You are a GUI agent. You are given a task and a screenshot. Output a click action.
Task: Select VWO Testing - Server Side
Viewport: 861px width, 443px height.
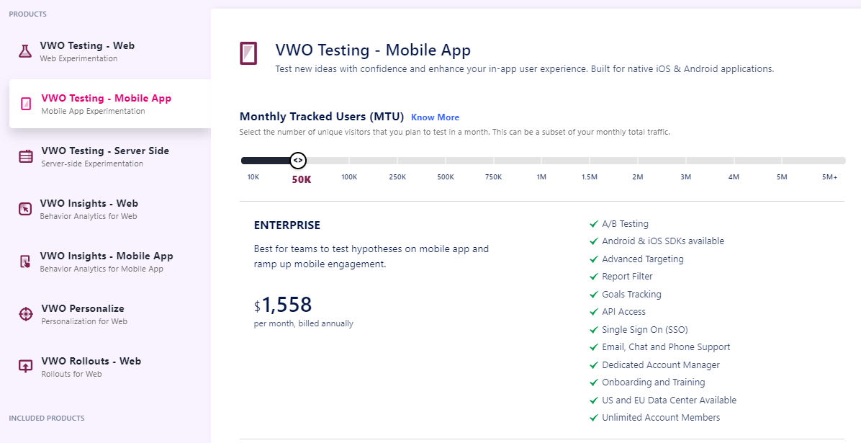105,151
